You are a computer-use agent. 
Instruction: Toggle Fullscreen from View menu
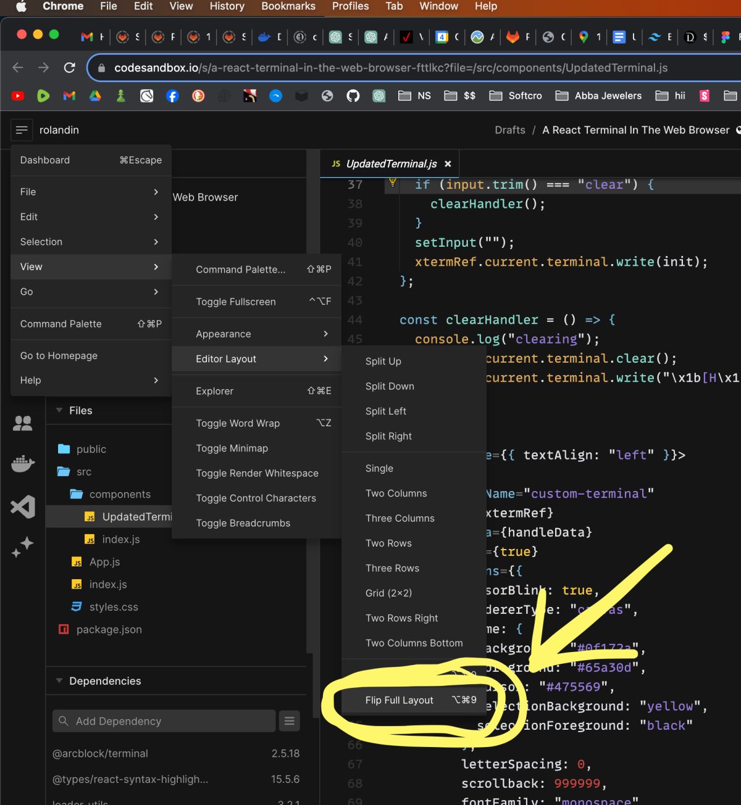pyautogui.click(x=256, y=302)
